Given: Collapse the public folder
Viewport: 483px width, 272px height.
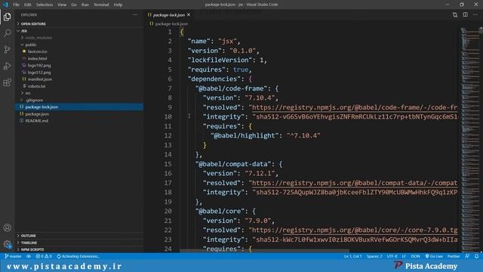Looking at the screenshot, I should coord(31,45).
